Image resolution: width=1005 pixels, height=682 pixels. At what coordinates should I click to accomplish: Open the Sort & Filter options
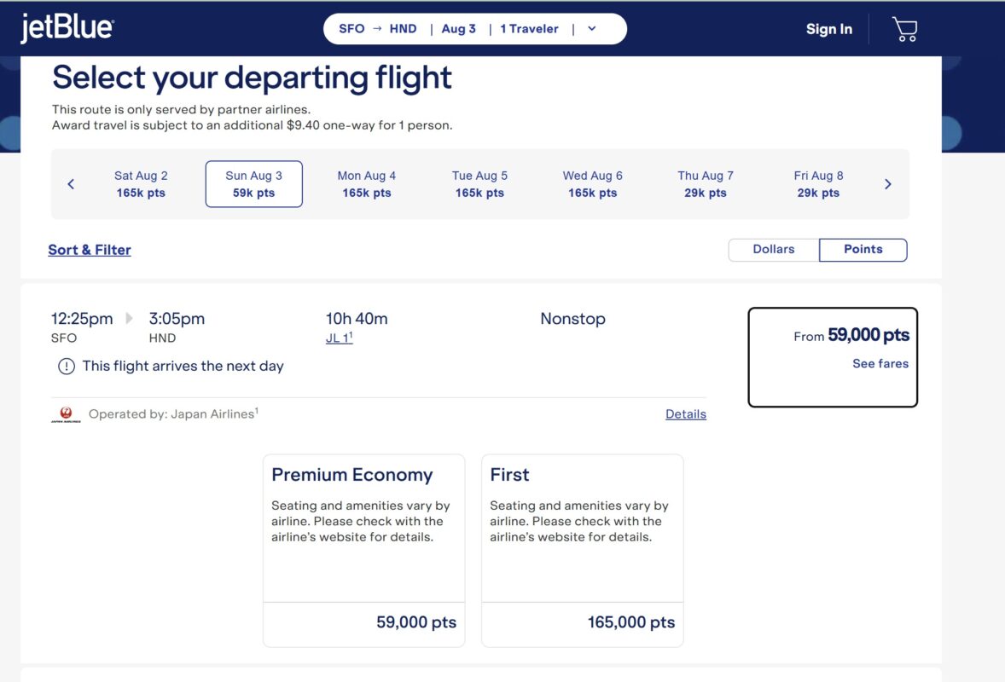pyautogui.click(x=89, y=249)
